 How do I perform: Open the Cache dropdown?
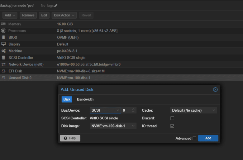(x=193, y=110)
